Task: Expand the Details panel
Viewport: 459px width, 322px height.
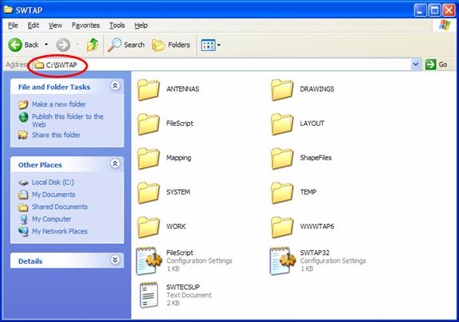Action: point(115,260)
